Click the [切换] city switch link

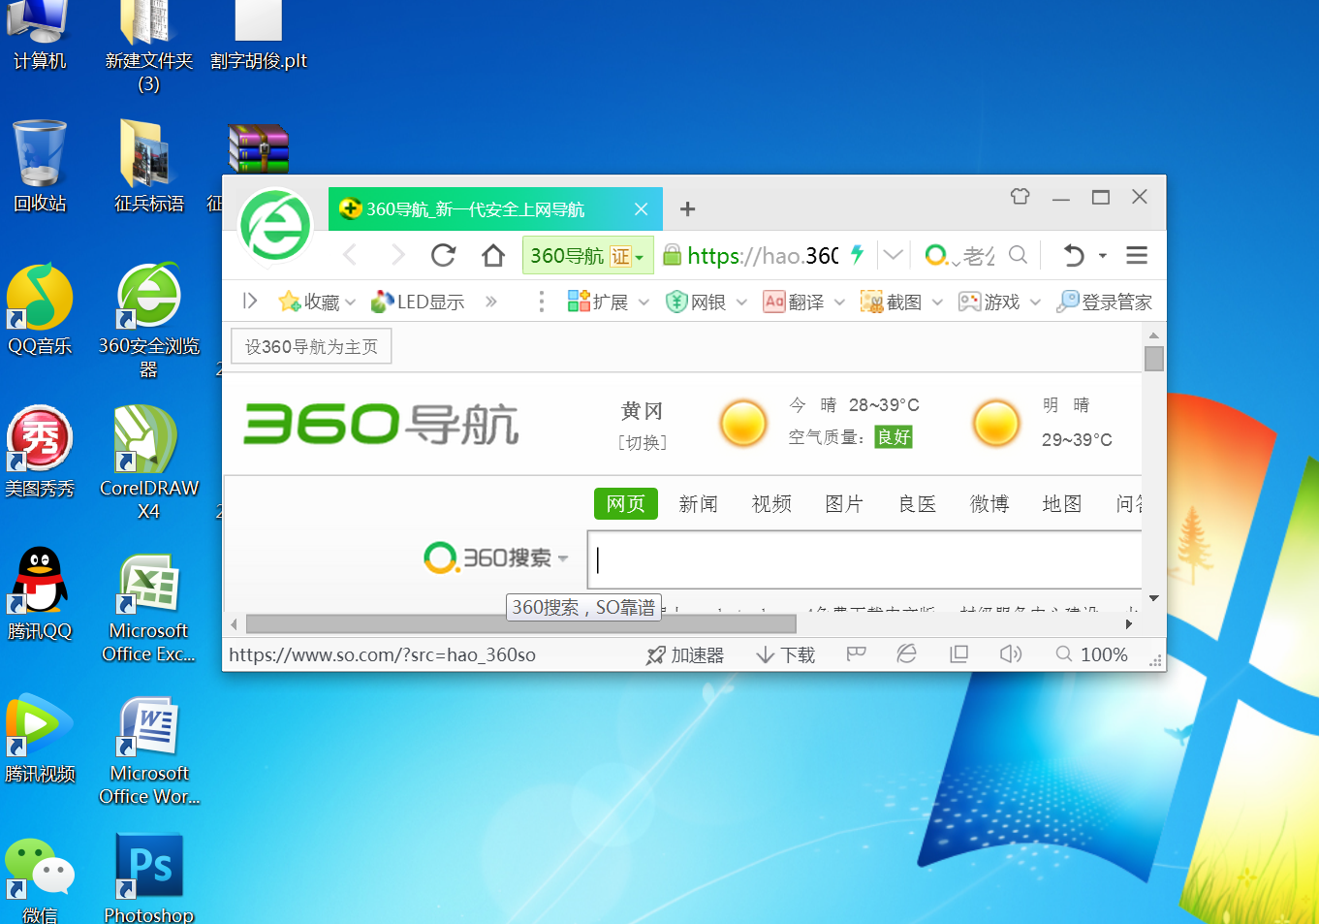point(643,442)
